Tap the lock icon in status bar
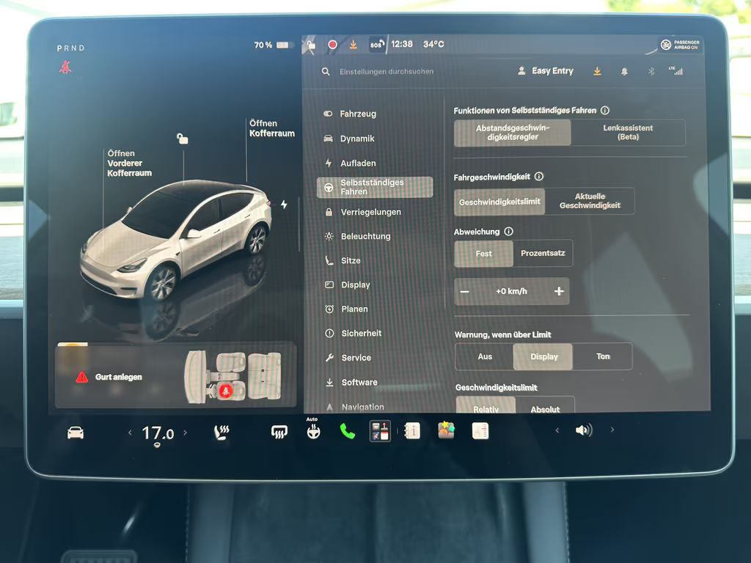The image size is (751, 563). [311, 45]
